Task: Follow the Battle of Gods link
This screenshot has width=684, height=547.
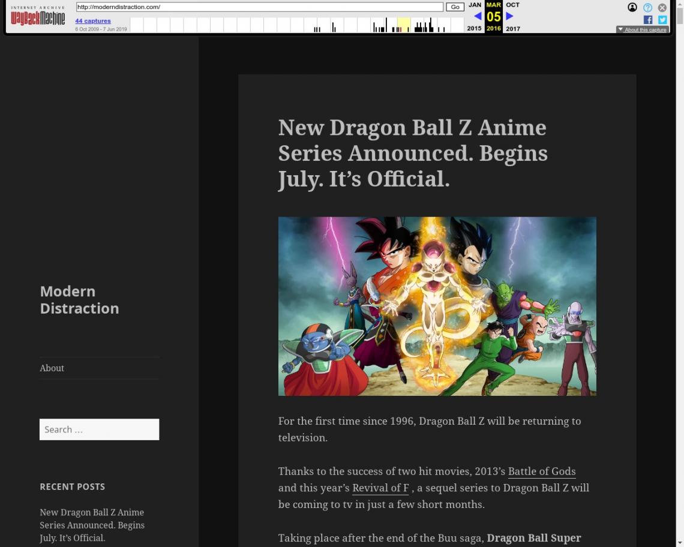Action: click(x=542, y=471)
